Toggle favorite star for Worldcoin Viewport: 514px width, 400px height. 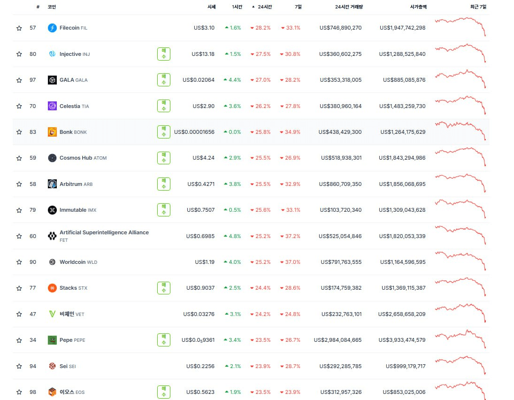(x=19, y=262)
